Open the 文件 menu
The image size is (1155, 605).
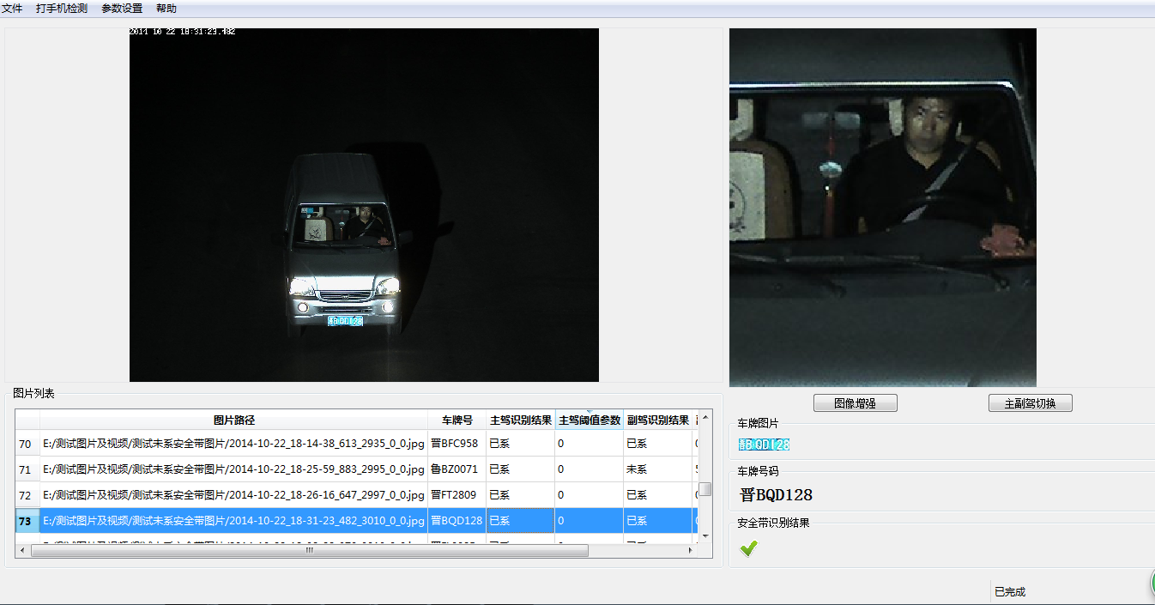[x=12, y=9]
